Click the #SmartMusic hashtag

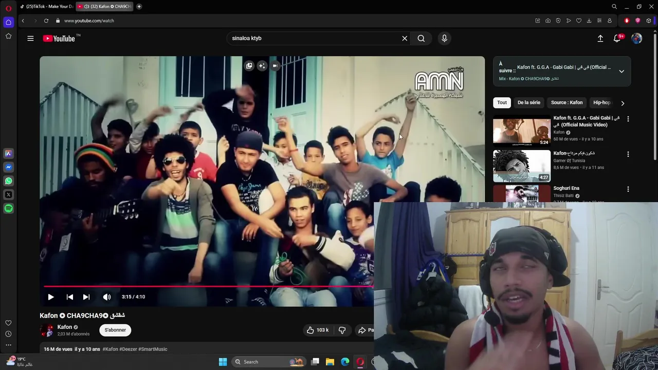point(153,349)
